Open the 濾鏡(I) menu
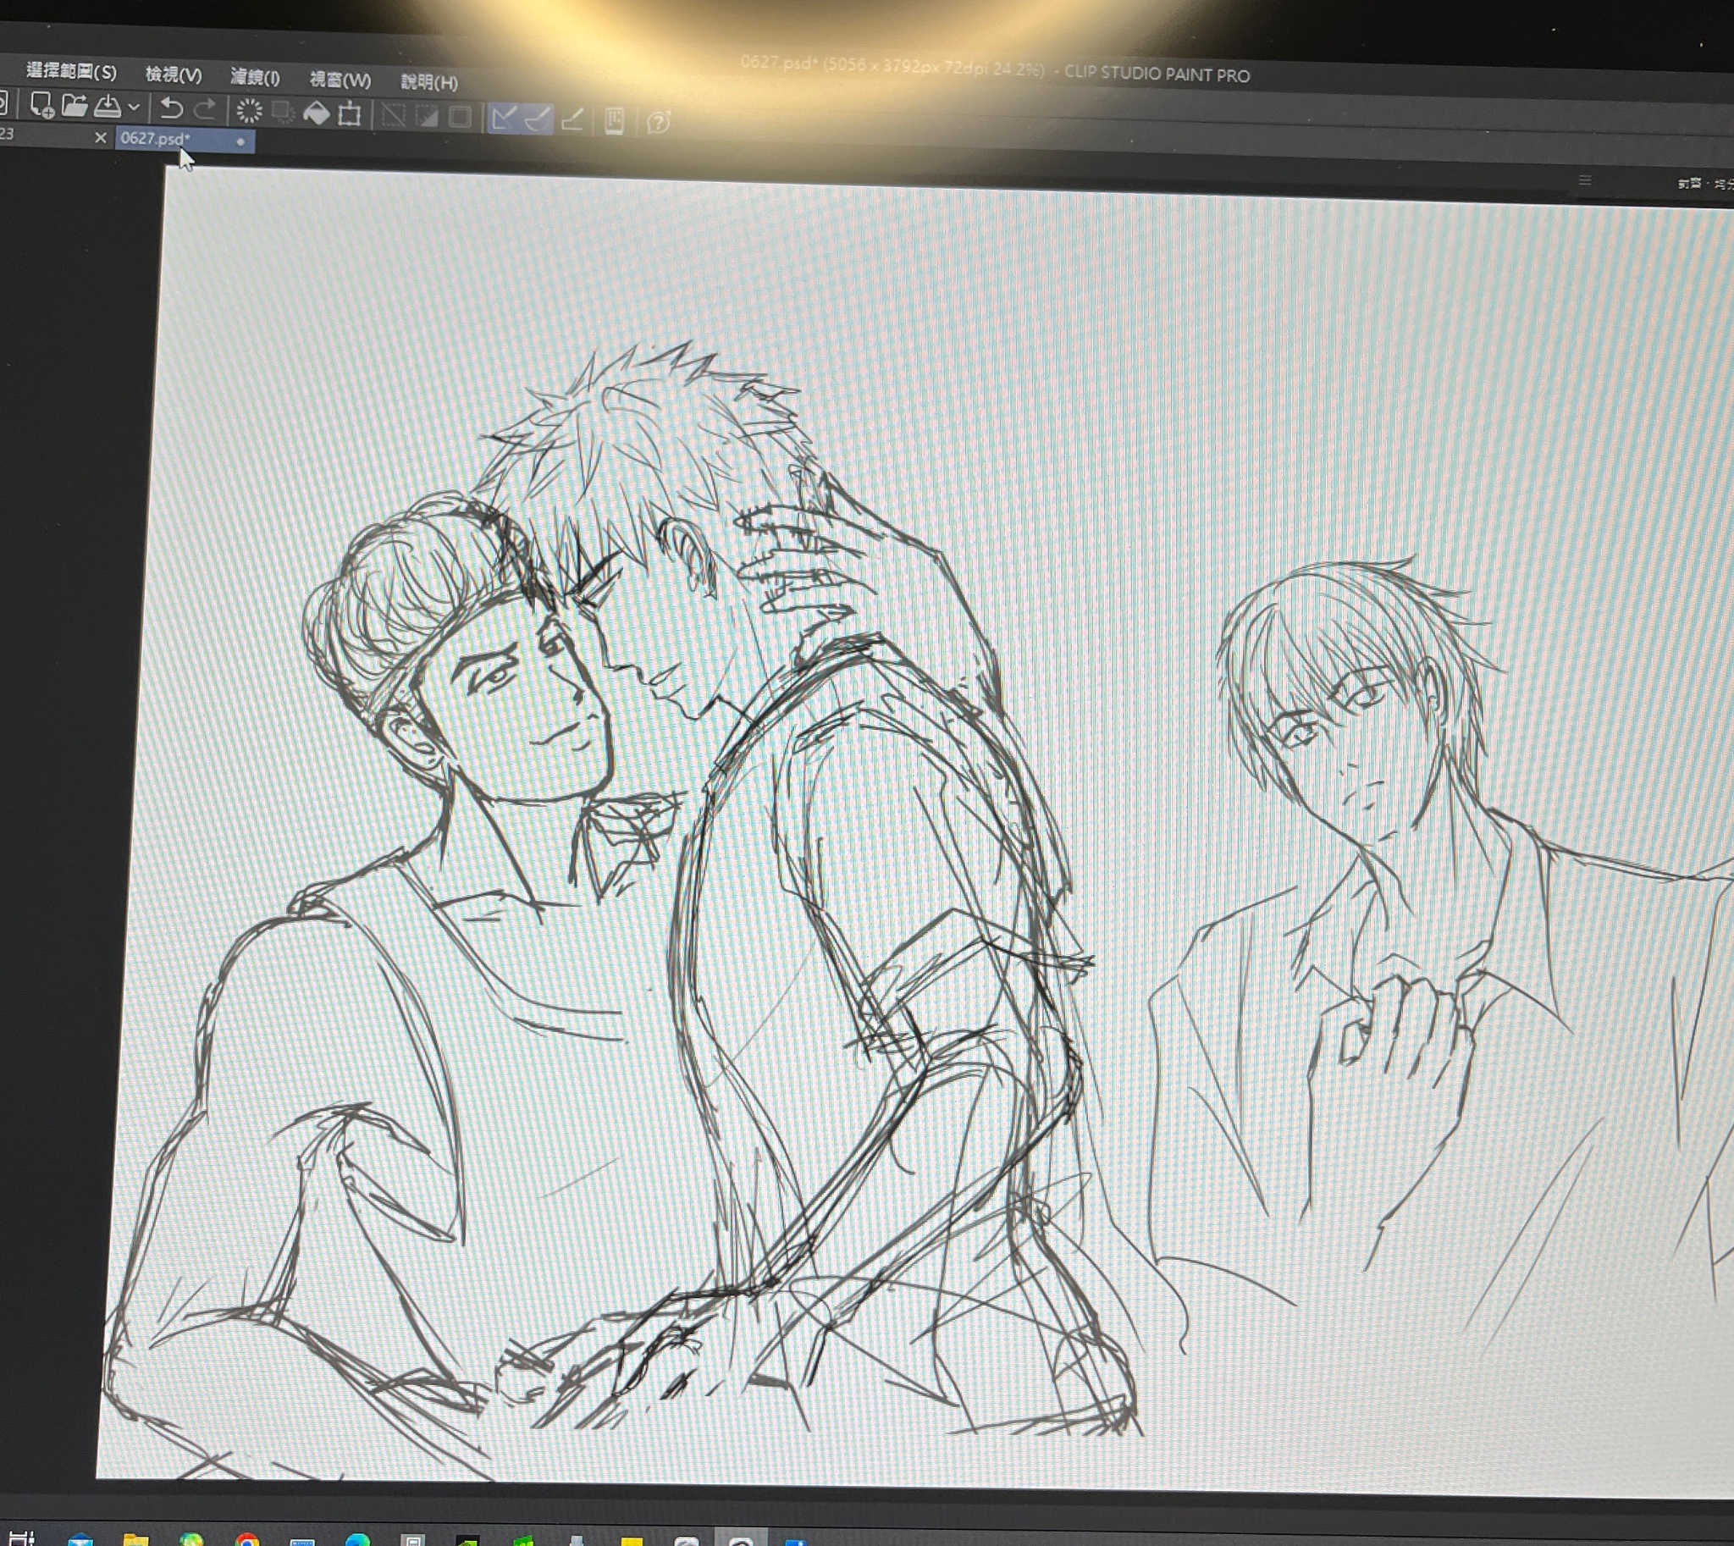The image size is (1734, 1546). pyautogui.click(x=255, y=77)
